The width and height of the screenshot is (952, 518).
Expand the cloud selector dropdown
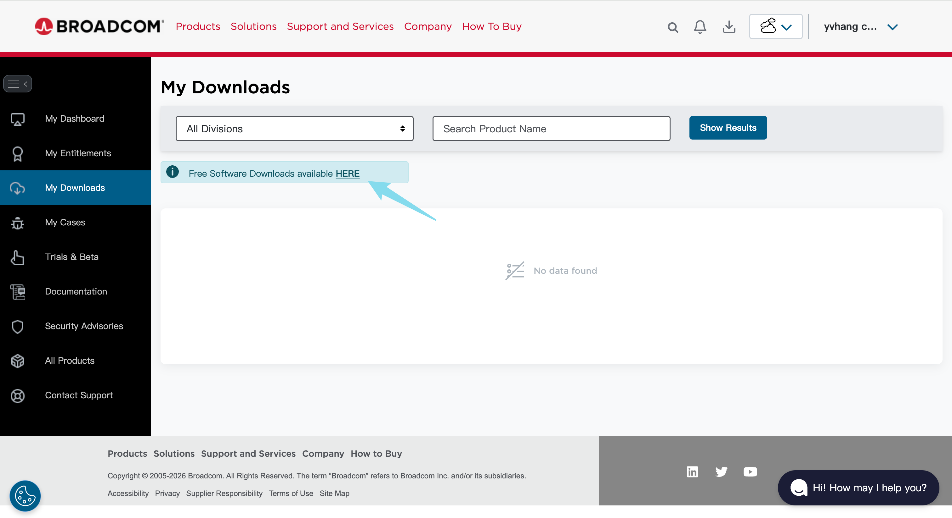click(776, 27)
